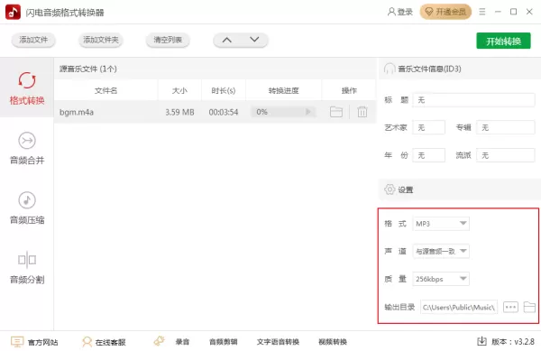Open the 官方网站 official website link
Image resolution: width=541 pixels, height=351 pixels.
point(34,342)
